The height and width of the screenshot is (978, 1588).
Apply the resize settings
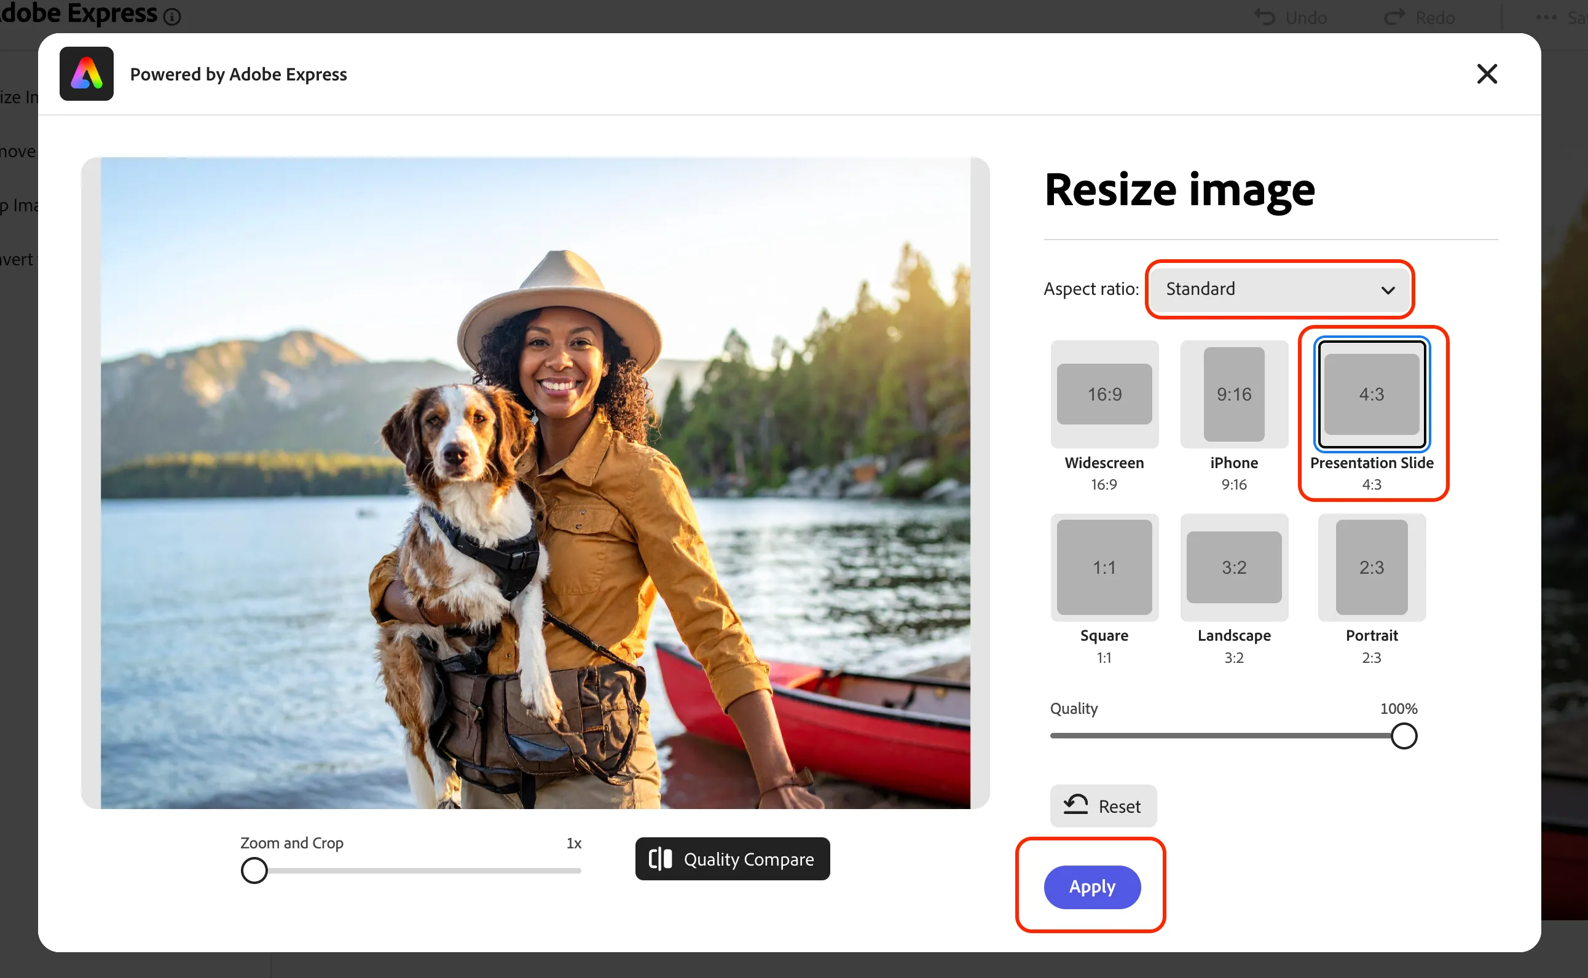coord(1091,887)
